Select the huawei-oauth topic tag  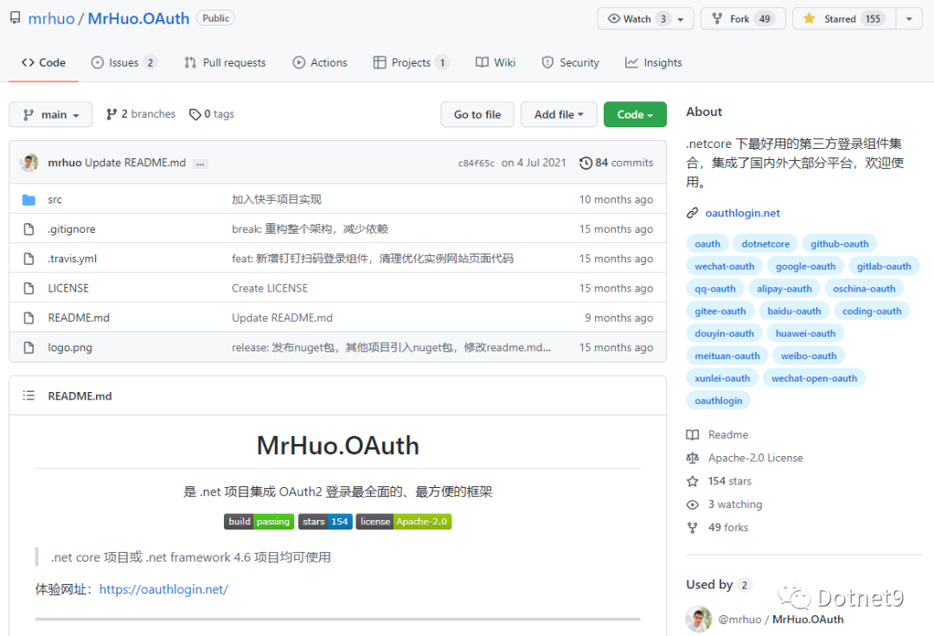[805, 334]
